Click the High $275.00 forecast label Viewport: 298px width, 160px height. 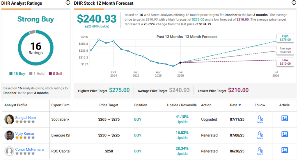(285, 38)
